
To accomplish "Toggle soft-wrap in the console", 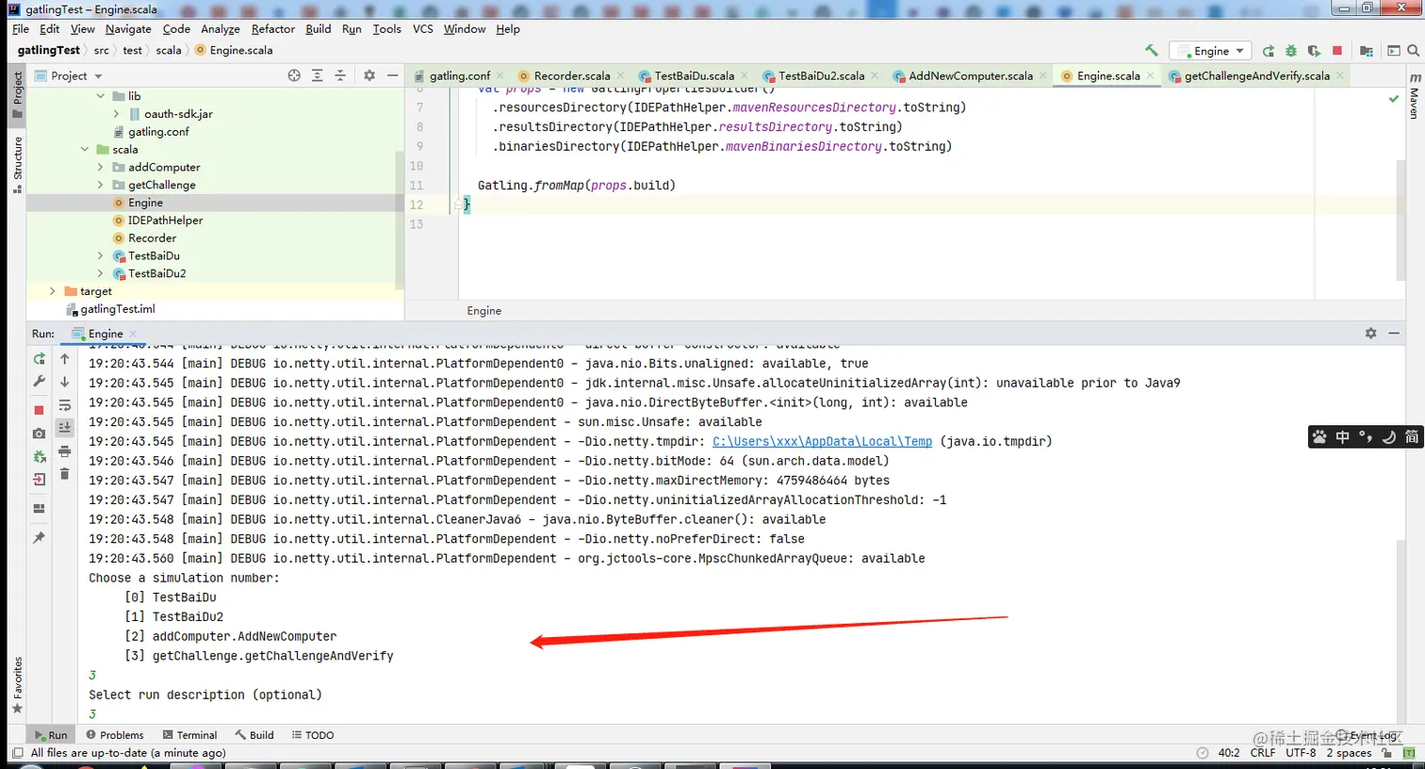I will tap(64, 405).
